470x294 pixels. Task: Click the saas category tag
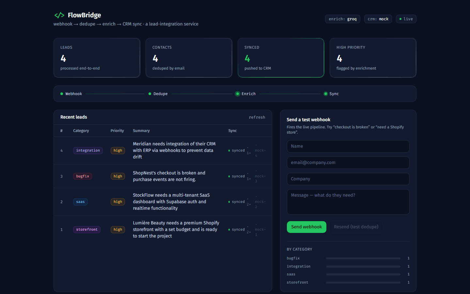pyautogui.click(x=80, y=202)
